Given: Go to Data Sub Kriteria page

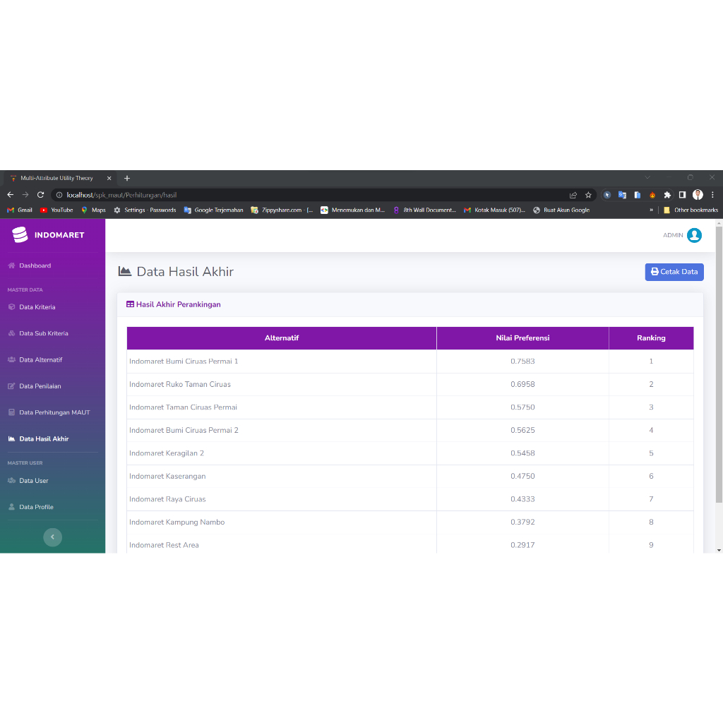Looking at the screenshot, I should point(38,333).
